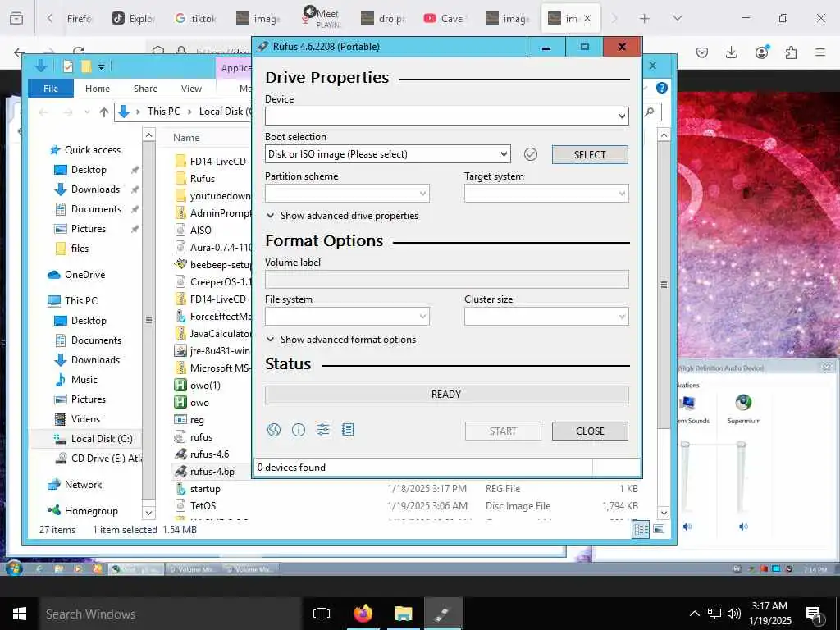Screen dimensions: 840x630
Task: Click the START button in Rufus
Action: [x=503, y=431]
